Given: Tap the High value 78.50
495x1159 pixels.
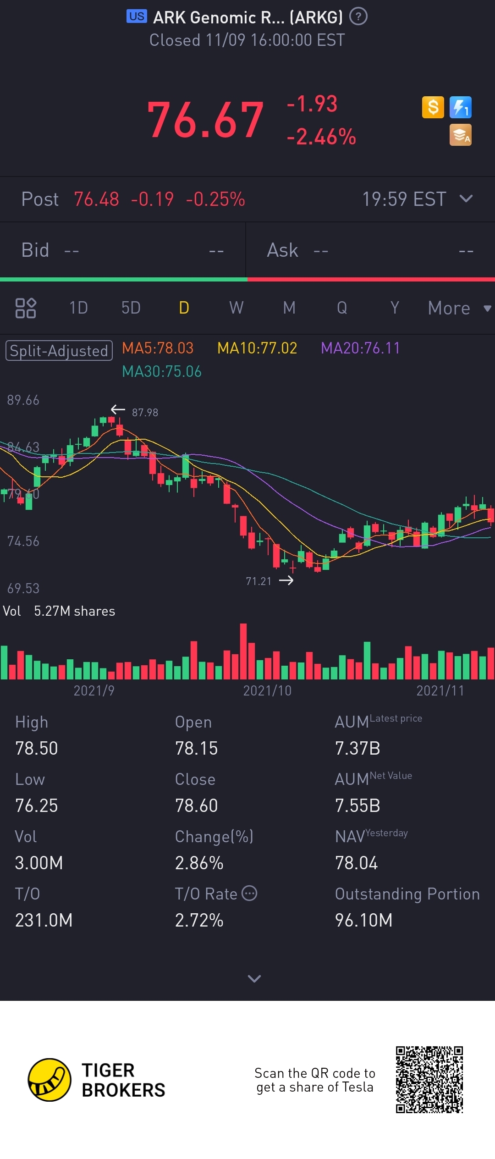Looking at the screenshot, I should (x=37, y=748).
